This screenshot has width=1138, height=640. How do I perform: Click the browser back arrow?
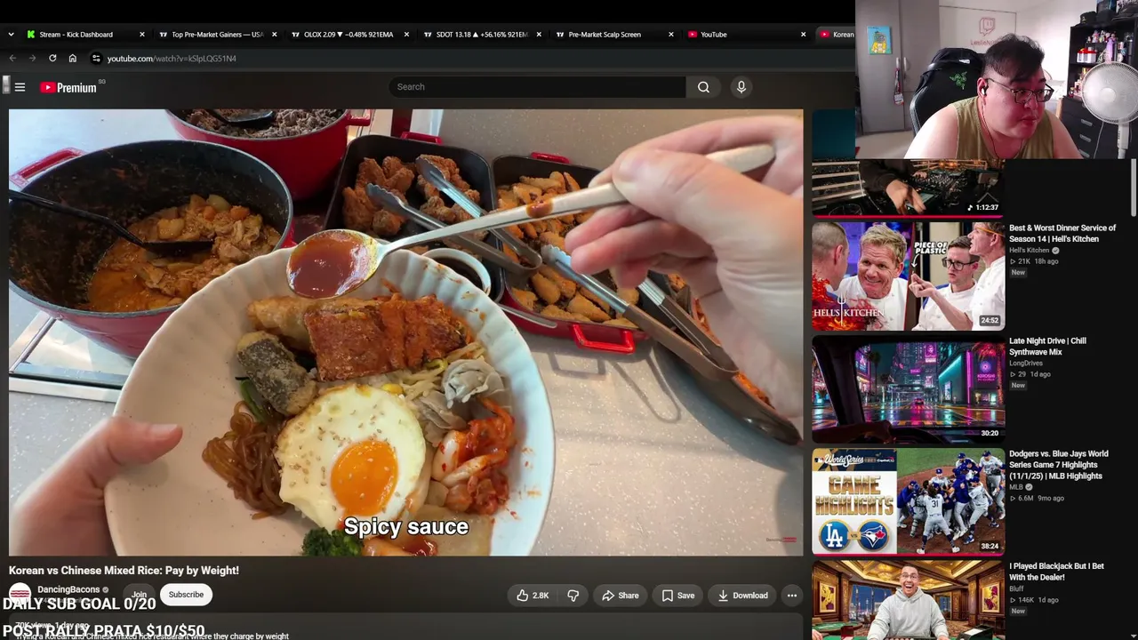pos(12,59)
